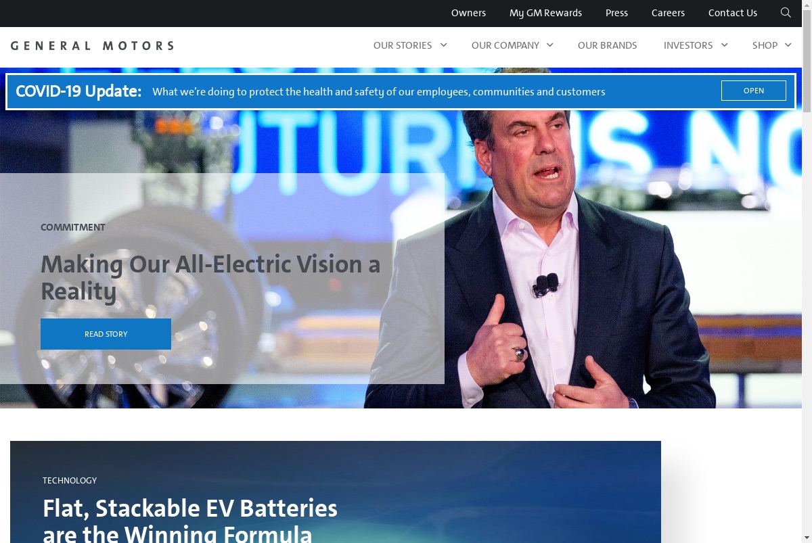Click the Read Story button
Image resolution: width=812 pixels, height=543 pixels.
pos(106,334)
